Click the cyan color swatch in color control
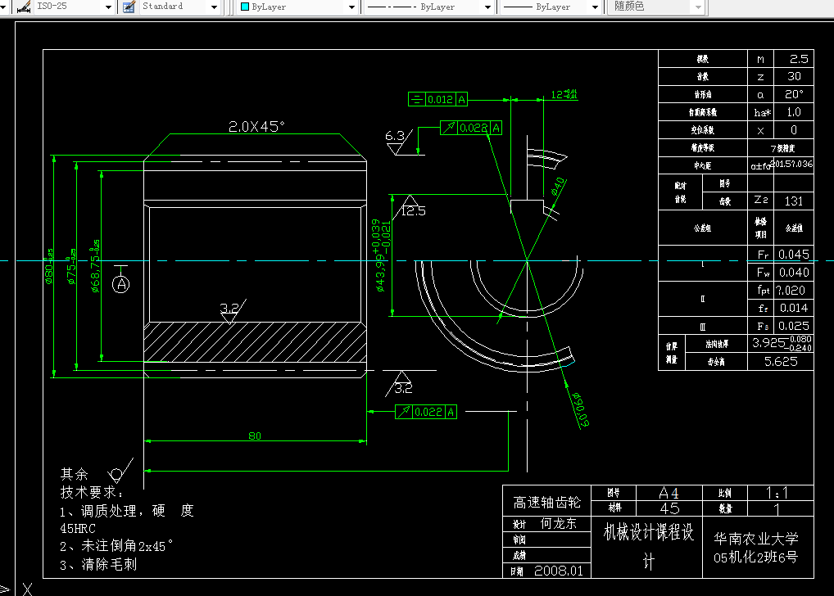 click(x=245, y=7)
